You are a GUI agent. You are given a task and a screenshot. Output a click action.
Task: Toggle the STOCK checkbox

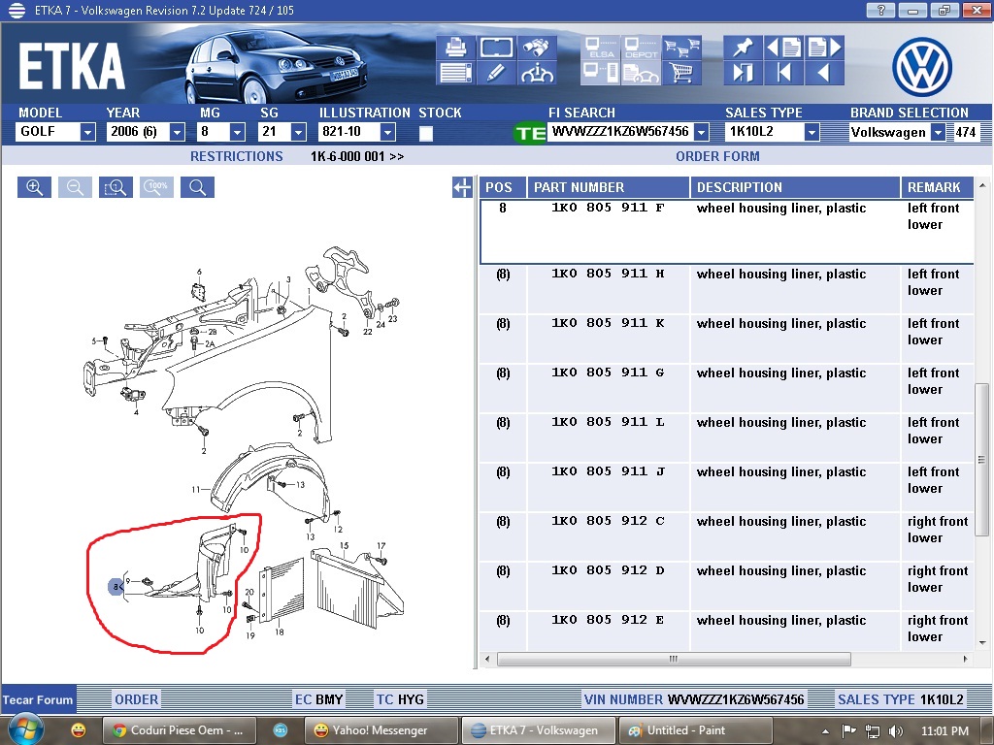point(426,133)
